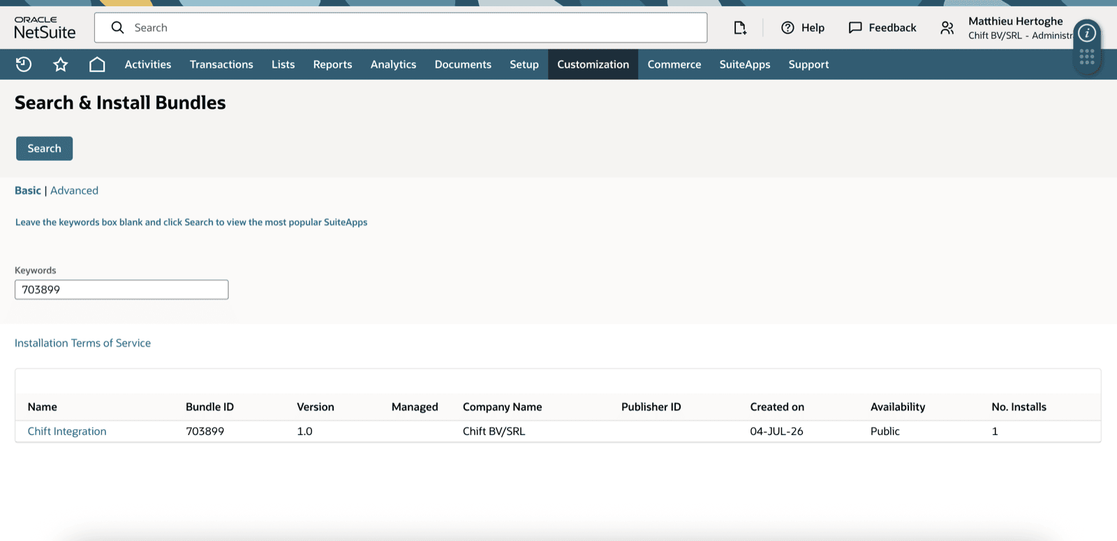The height and width of the screenshot is (541, 1117).
Task: Open Installation Terms of Service link
Action: coord(82,343)
